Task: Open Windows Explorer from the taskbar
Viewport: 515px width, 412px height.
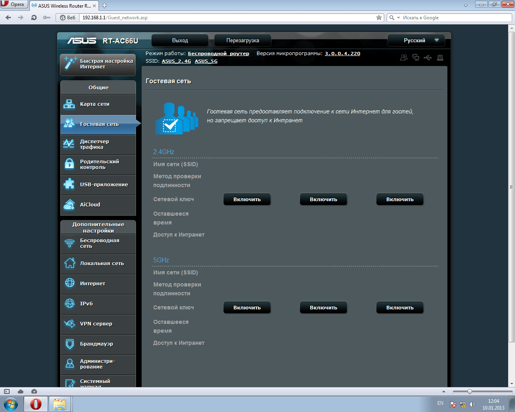Action: pyautogui.click(x=60, y=404)
